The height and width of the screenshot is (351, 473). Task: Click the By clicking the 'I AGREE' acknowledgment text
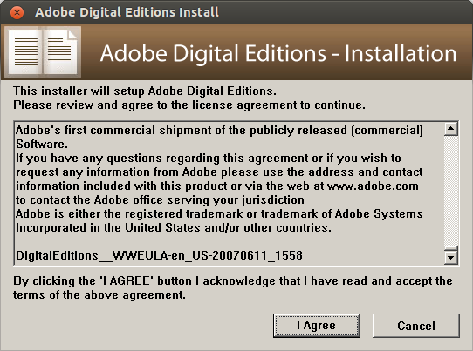[233, 287]
